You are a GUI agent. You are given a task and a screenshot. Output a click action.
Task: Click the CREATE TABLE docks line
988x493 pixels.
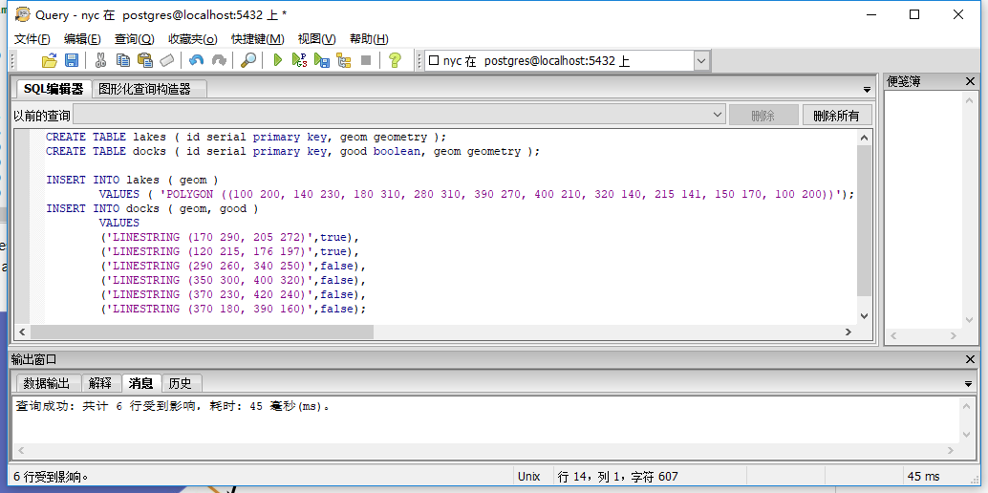(293, 151)
